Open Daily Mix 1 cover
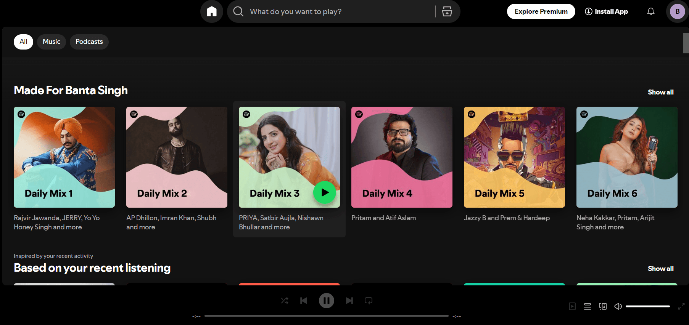This screenshot has width=689, height=325. pos(64,157)
